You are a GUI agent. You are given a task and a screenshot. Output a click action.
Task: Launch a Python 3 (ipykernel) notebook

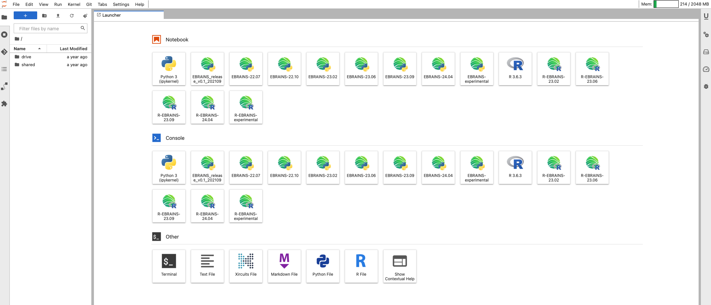[169, 69]
